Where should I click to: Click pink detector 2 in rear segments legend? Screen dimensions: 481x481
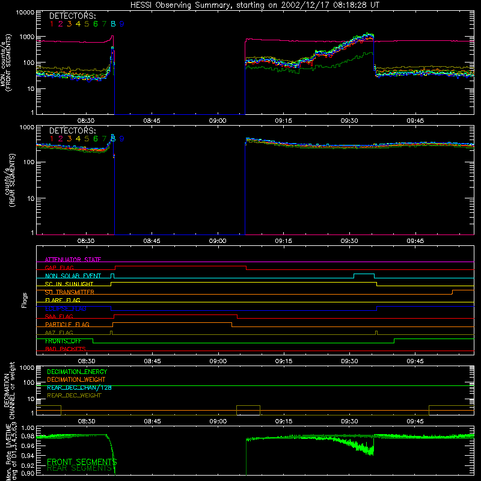tap(61, 139)
